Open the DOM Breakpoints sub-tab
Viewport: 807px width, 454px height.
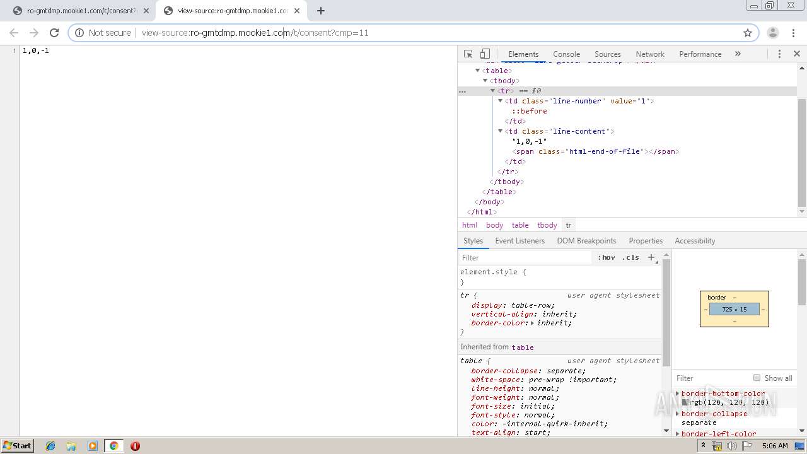(x=586, y=241)
